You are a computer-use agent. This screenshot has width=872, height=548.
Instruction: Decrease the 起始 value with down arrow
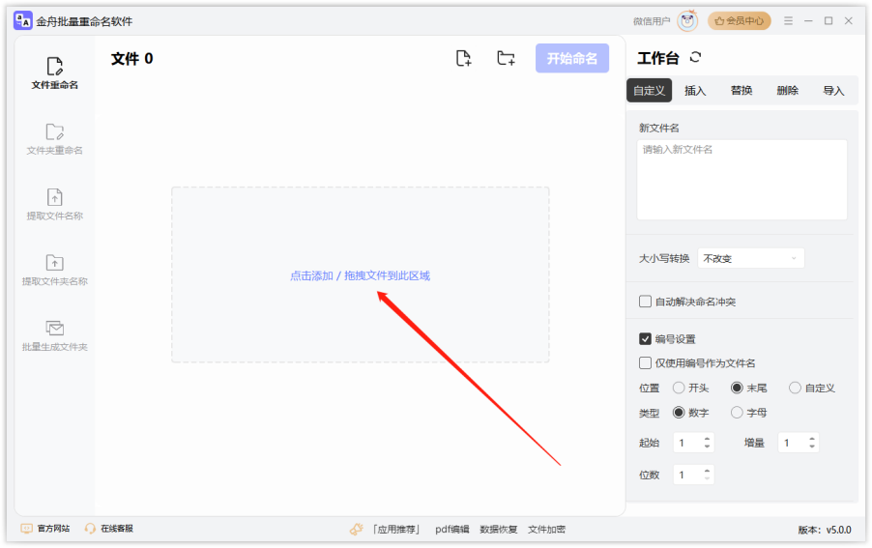tap(707, 447)
